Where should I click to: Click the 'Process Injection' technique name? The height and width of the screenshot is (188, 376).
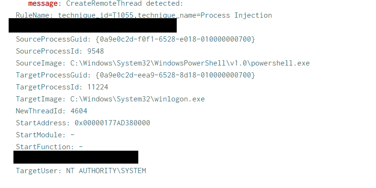236,15
